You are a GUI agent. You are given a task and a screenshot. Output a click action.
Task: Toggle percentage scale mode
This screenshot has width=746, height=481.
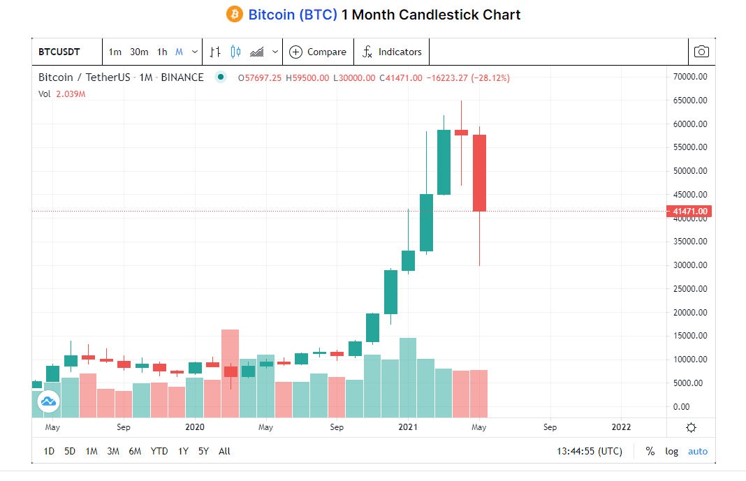(650, 451)
